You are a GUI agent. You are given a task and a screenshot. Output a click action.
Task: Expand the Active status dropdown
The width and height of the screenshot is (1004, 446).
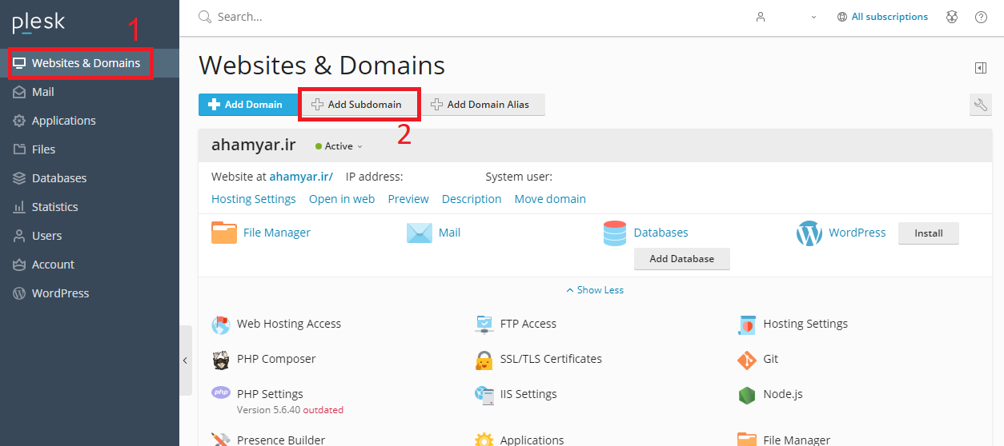tap(339, 146)
